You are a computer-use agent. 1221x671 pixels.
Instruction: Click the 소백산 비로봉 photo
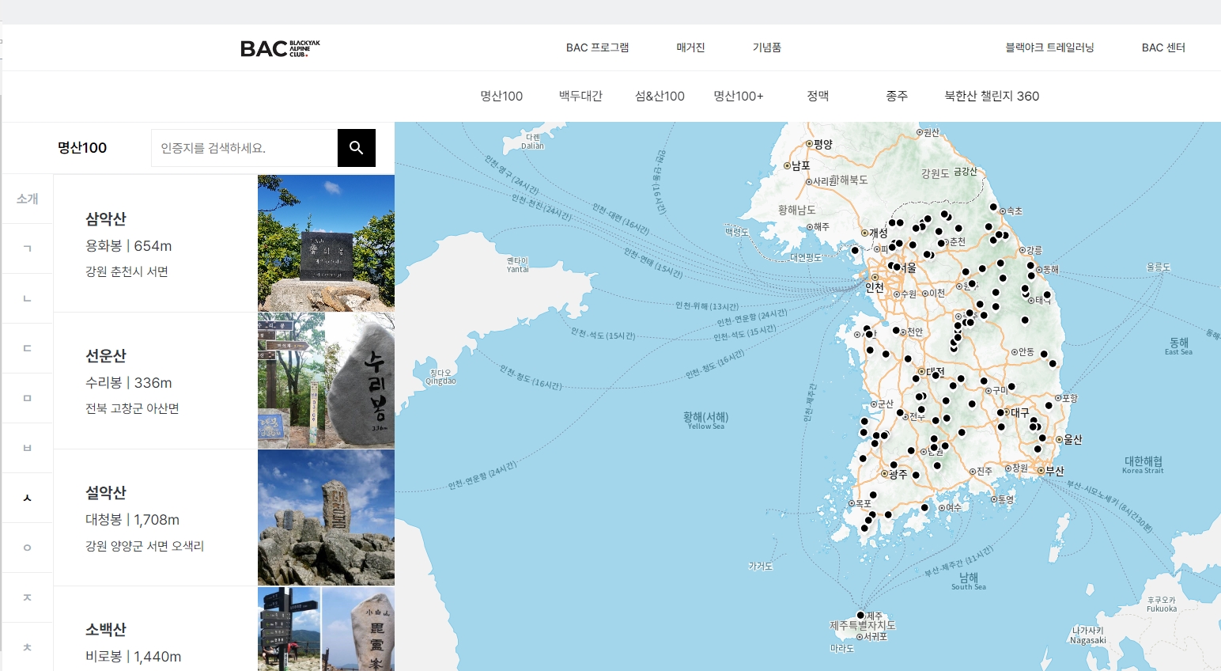[326, 629]
